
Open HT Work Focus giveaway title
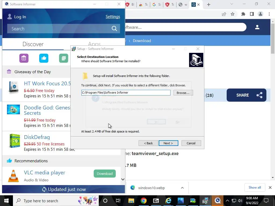click(x=47, y=83)
